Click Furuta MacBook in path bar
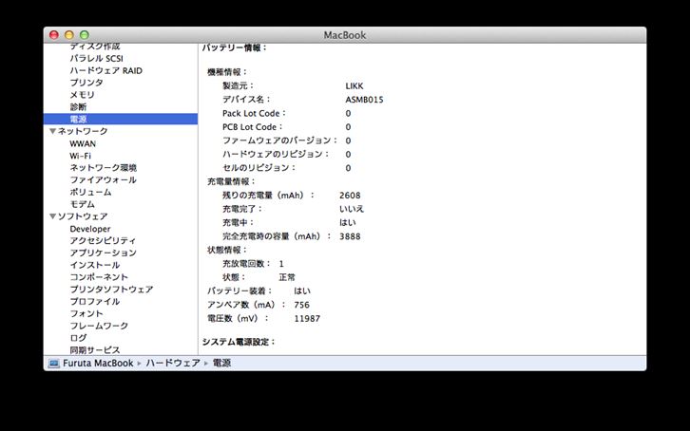The height and width of the screenshot is (431, 690). (x=98, y=364)
